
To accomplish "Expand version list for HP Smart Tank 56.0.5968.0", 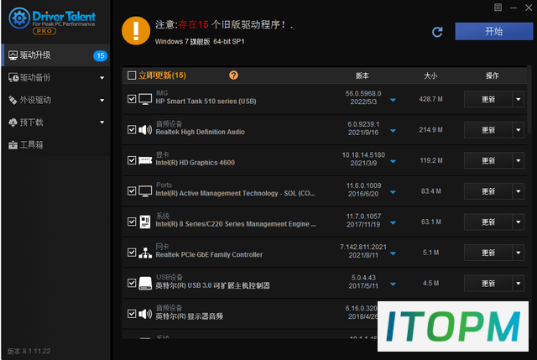I will (x=394, y=101).
